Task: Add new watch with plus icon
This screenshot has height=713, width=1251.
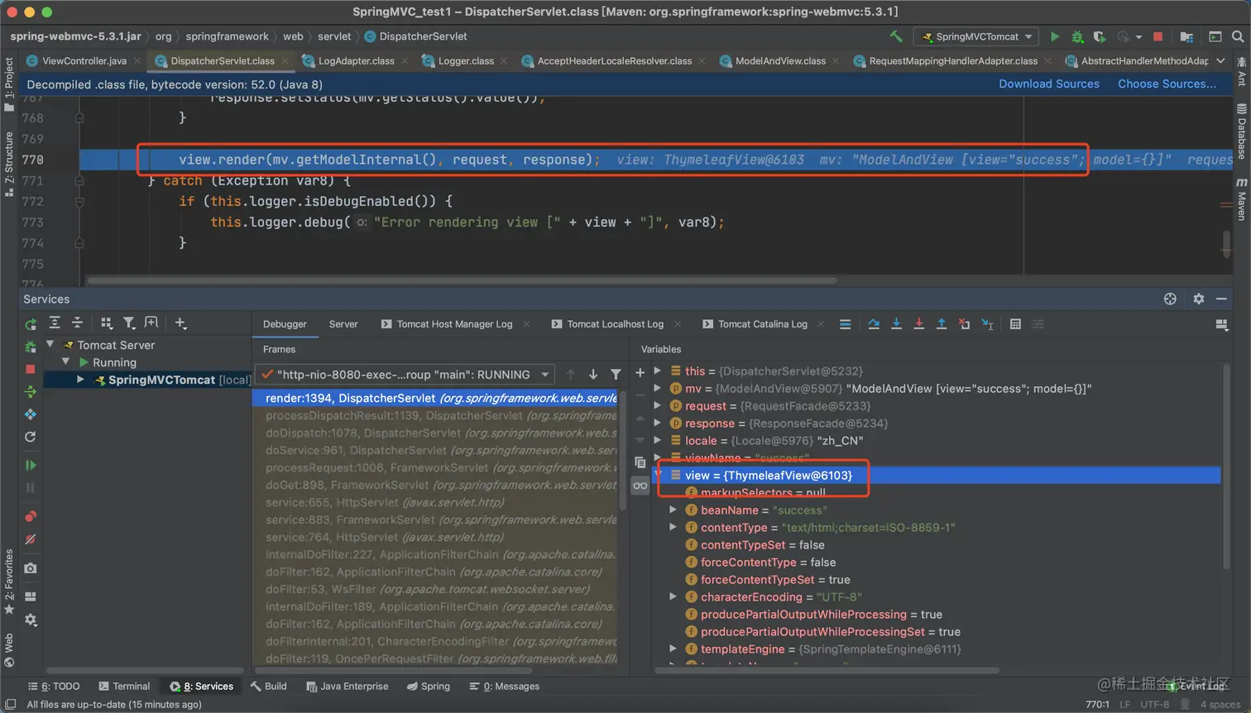Action: coord(640,373)
